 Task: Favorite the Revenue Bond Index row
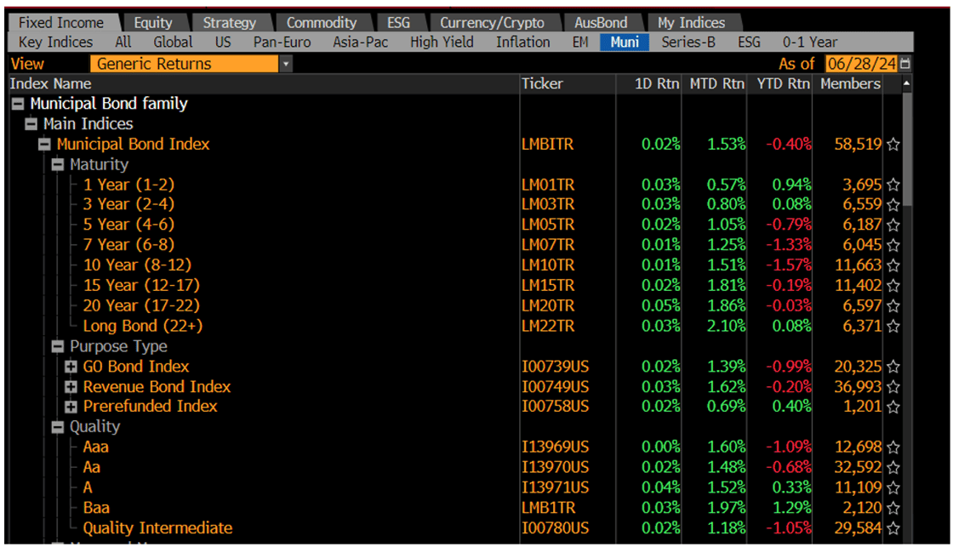pyautogui.click(x=893, y=387)
